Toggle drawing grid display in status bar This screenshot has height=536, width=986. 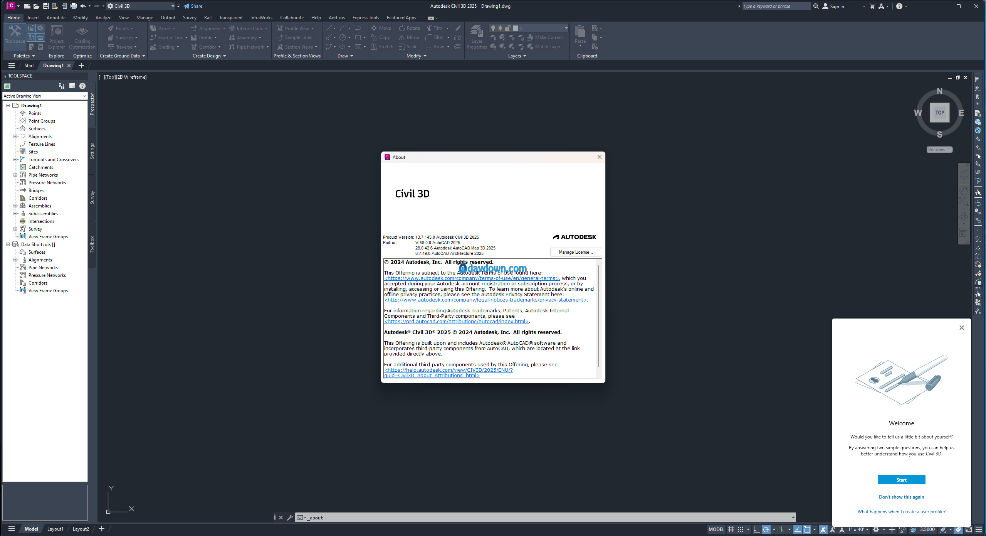coord(731,529)
